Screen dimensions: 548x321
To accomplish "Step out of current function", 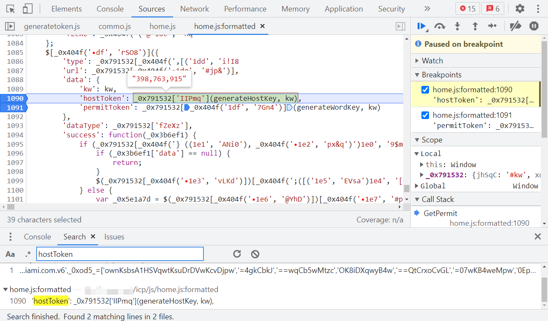I will (475, 26).
